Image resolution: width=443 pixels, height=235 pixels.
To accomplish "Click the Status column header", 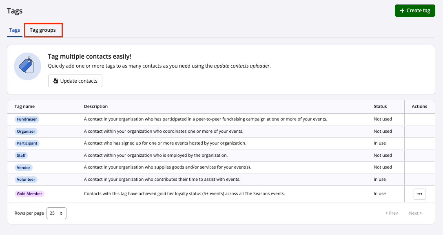I will (x=380, y=106).
